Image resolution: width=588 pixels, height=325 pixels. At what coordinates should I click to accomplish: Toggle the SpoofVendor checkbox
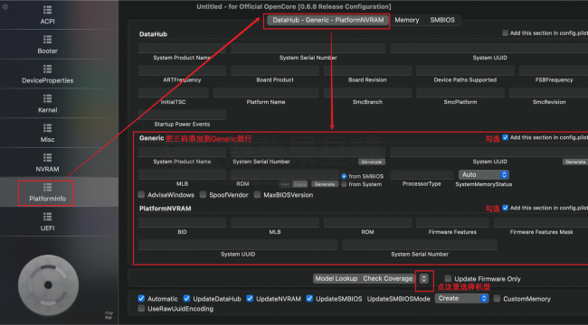(203, 195)
